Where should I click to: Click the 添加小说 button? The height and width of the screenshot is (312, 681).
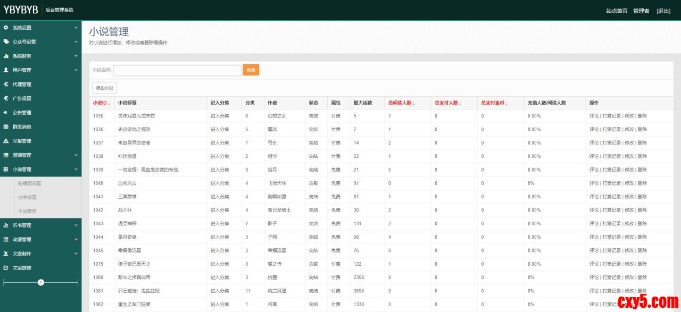point(104,88)
